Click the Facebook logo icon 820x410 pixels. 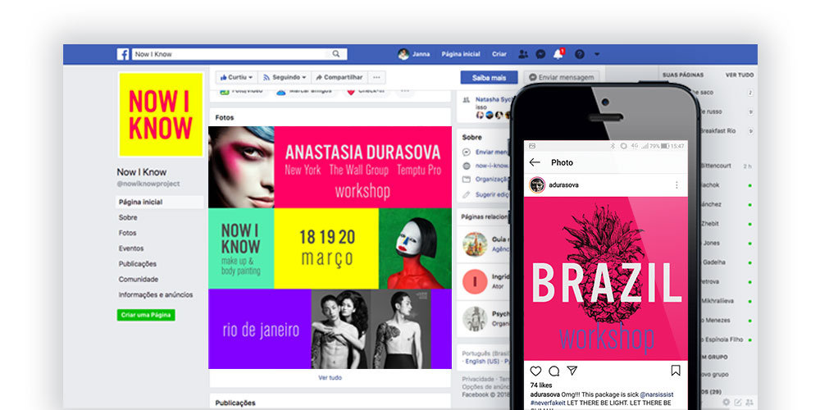(123, 54)
